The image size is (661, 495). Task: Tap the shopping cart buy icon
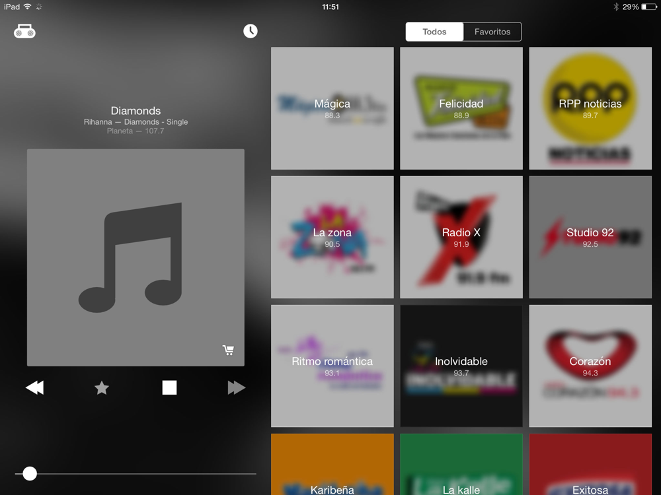228,350
